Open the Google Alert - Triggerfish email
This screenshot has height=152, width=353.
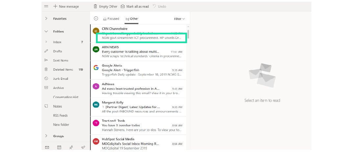(138, 70)
